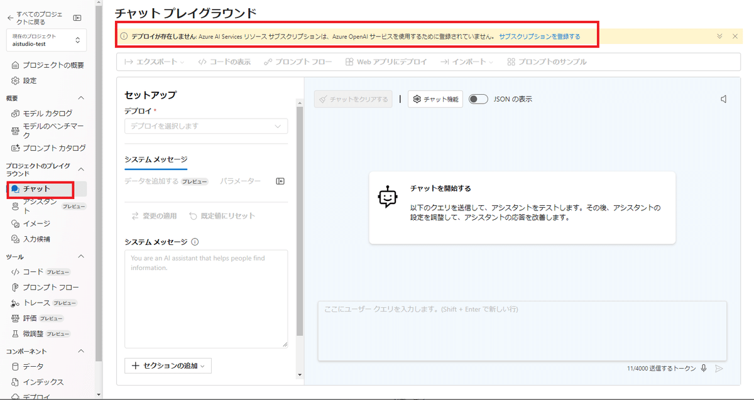The image size is (754, 400).
Task: Collapse the setup panel icon beside パラメーター
Action: [280, 181]
